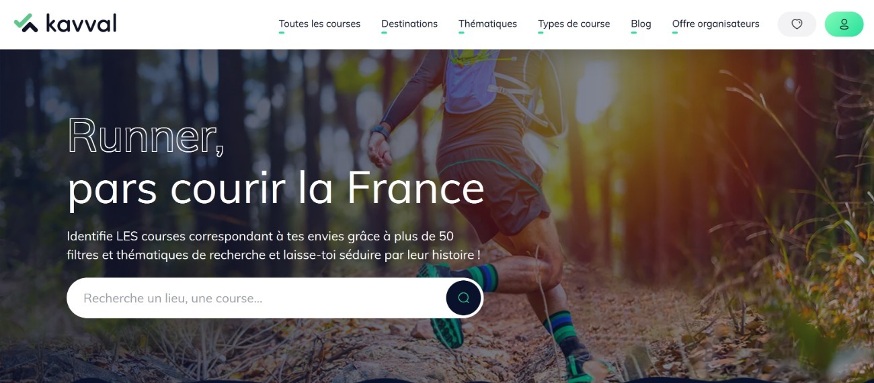Open the Offre organisateurs link
Screen dimensions: 874x383
[x=715, y=24]
